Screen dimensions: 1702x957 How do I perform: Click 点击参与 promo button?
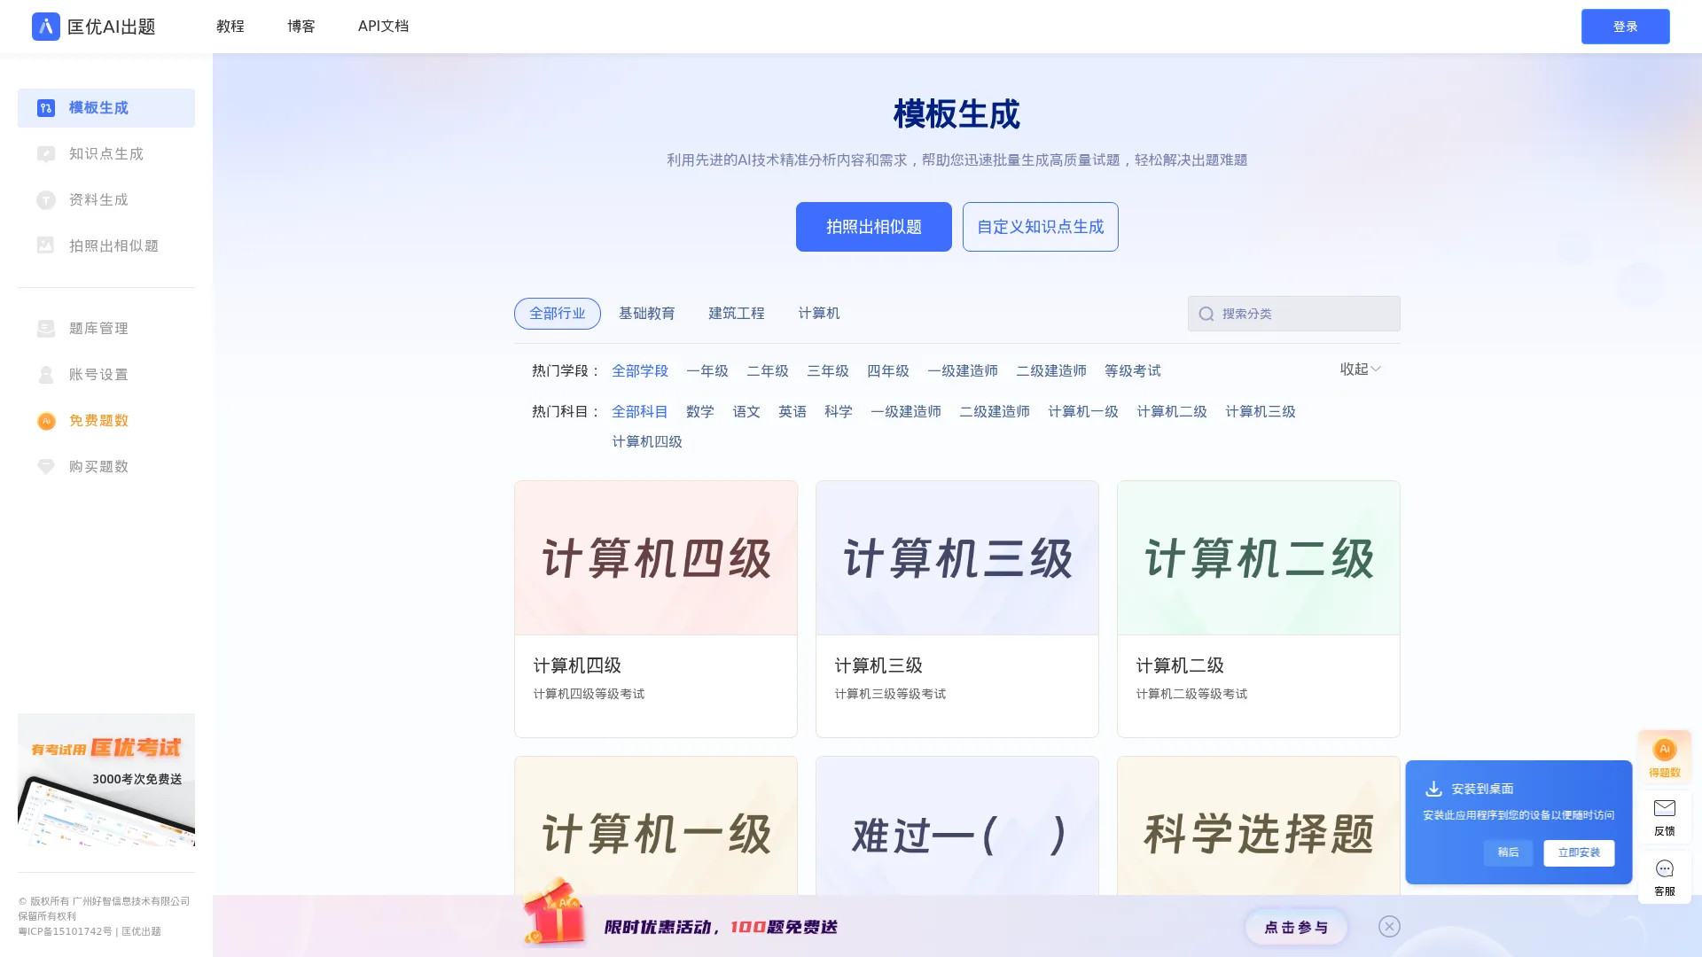coord(1296,928)
